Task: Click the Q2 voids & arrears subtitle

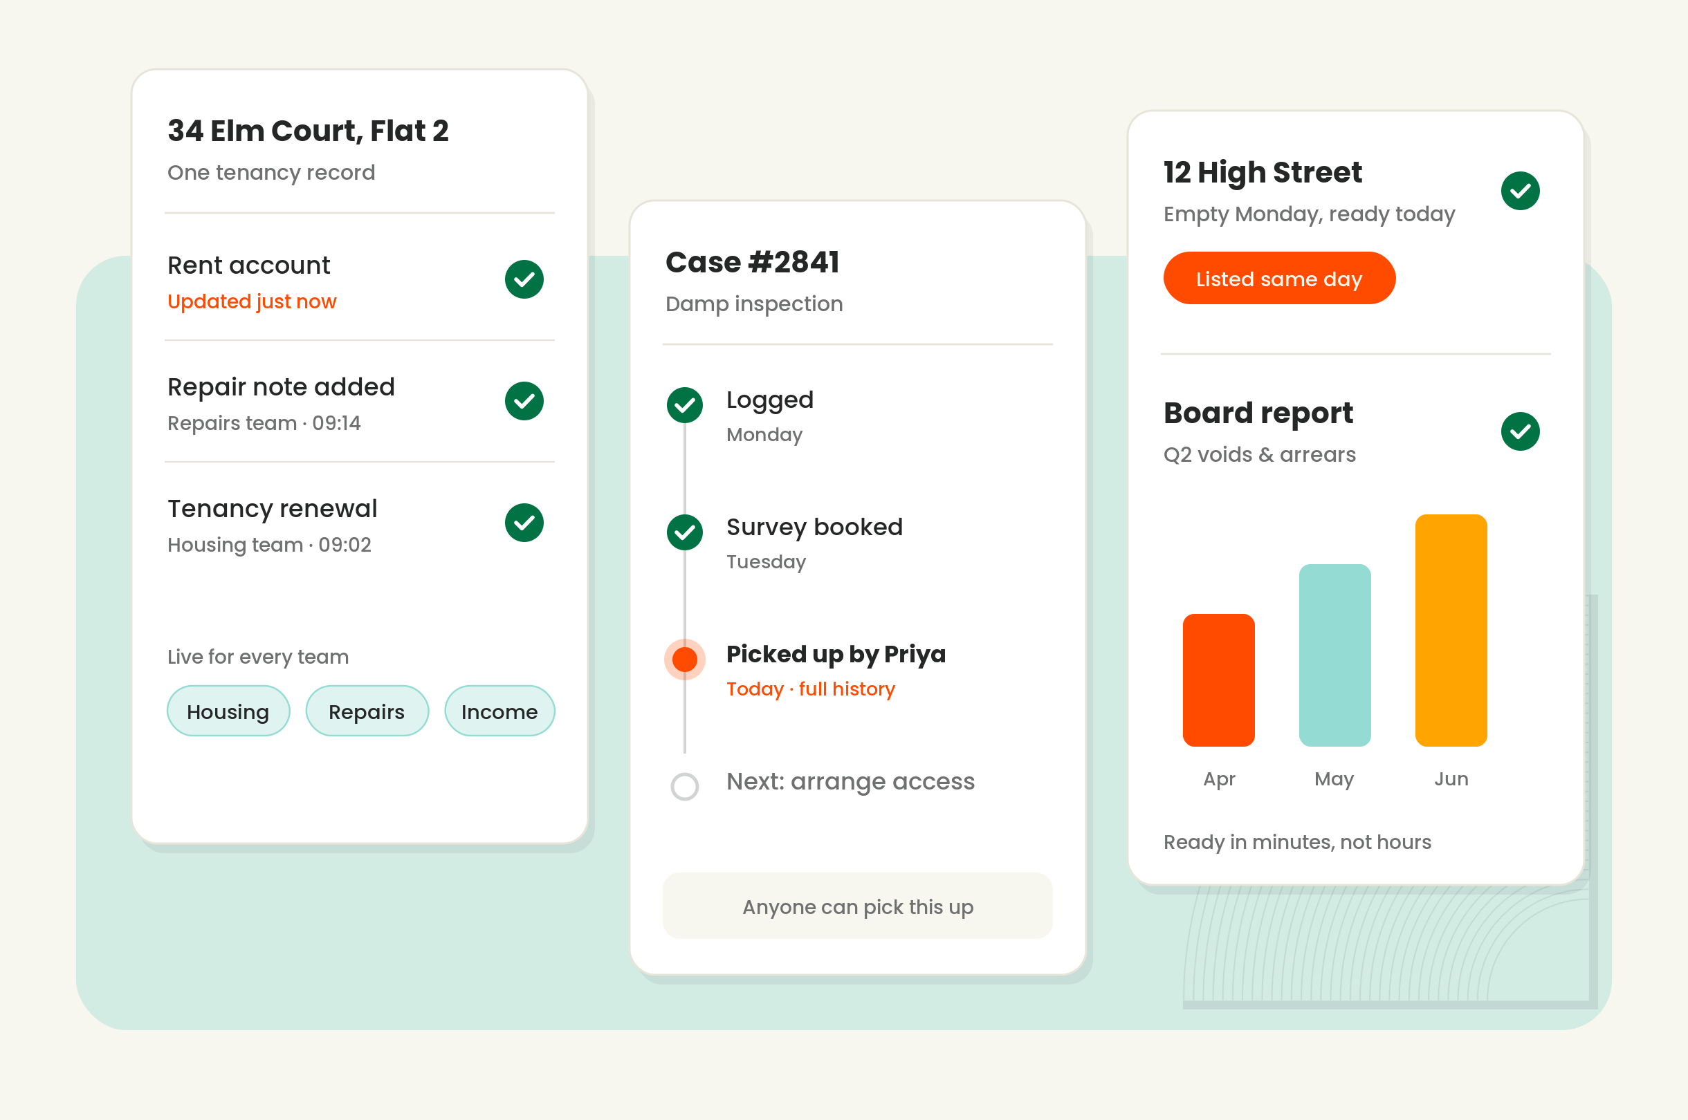Action: click(x=1259, y=454)
